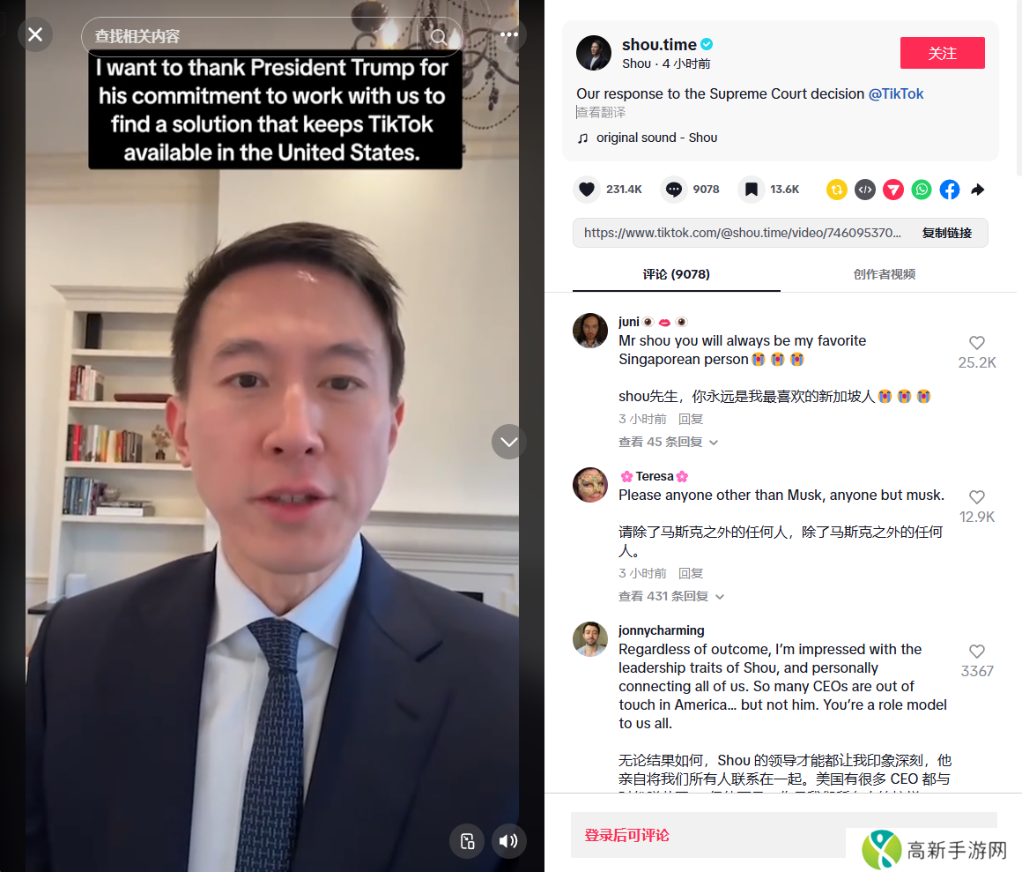Share the video to WhatsApp

click(x=921, y=190)
